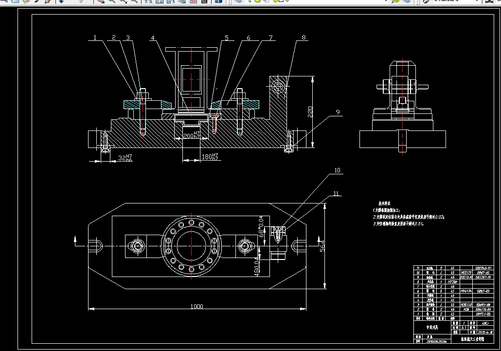Screen dimensions: 501x351
Task: Select the Zoom Window tool
Action: pyautogui.click(x=123, y=1)
